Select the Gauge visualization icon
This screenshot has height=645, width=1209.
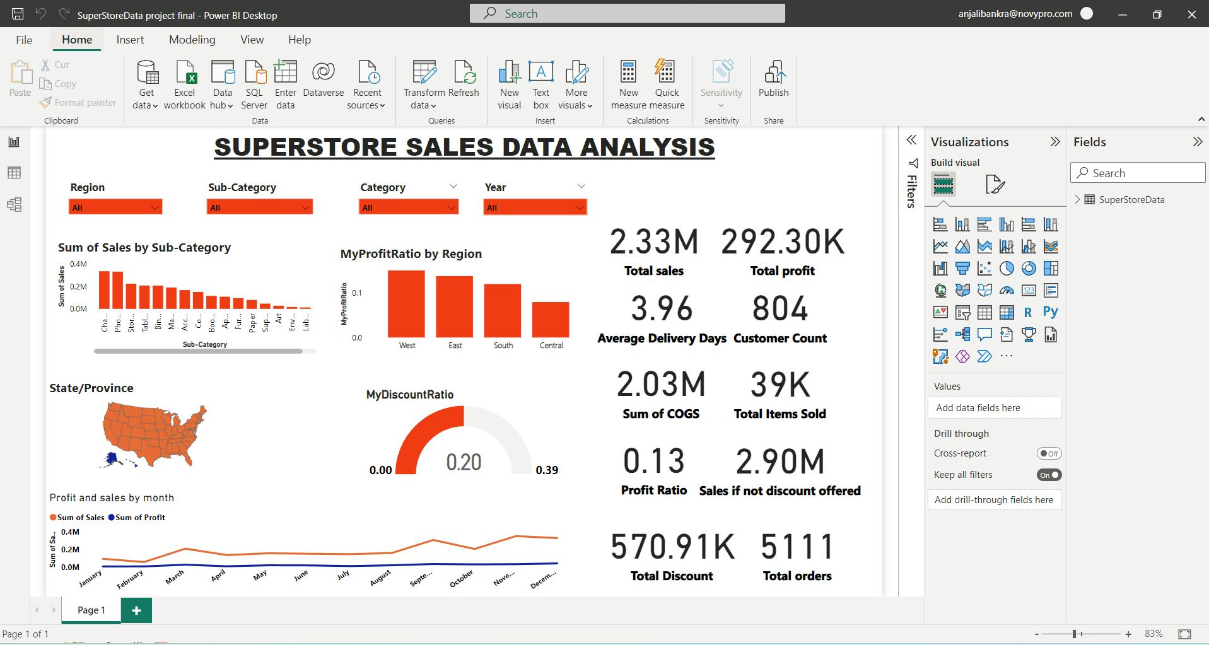[1007, 290]
